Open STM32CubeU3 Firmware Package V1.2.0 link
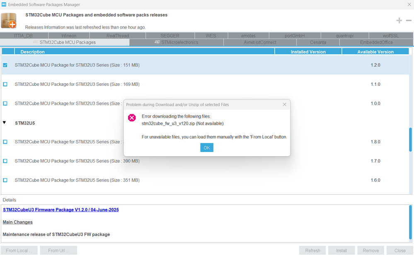414x256 pixels. tap(61, 210)
